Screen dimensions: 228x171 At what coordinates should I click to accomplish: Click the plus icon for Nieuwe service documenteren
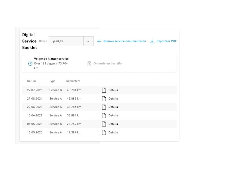pos(99,41)
